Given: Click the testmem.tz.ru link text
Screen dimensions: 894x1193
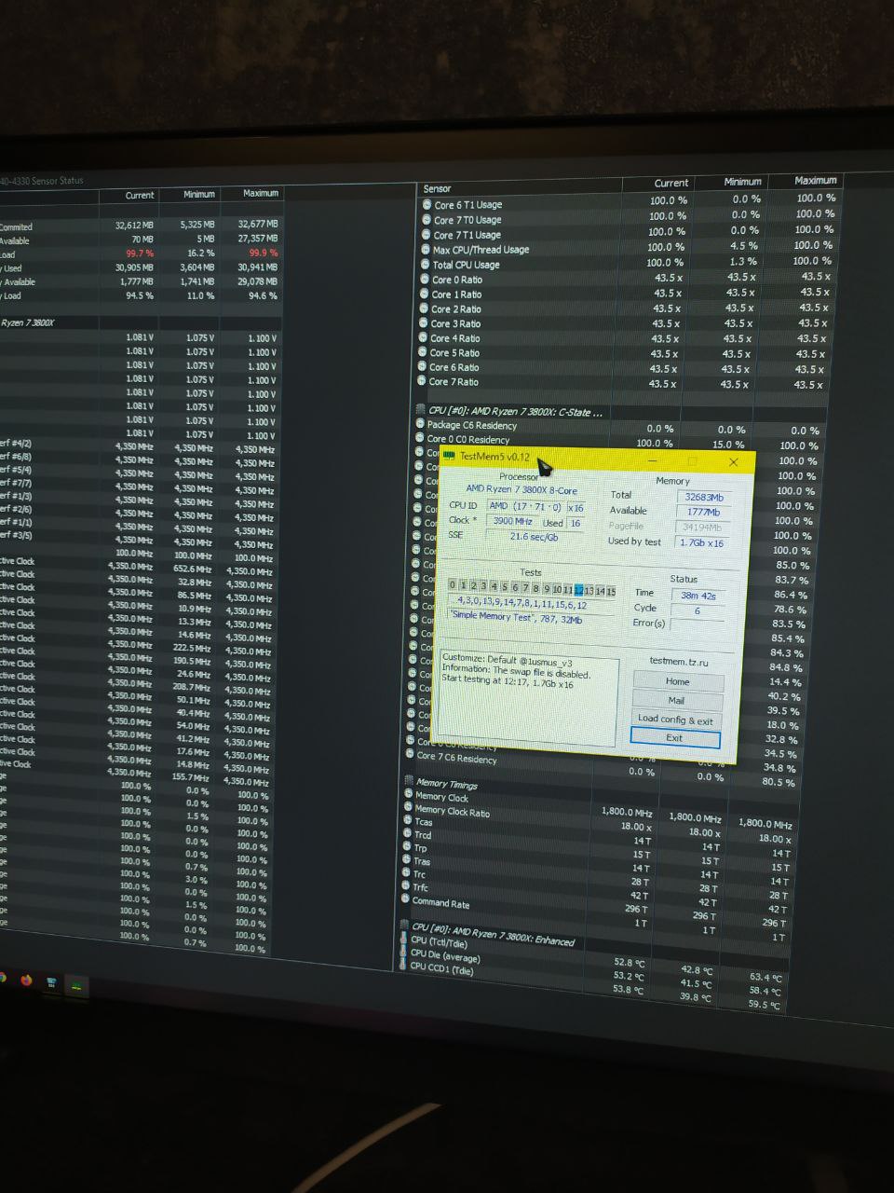Looking at the screenshot, I should 679,661.
